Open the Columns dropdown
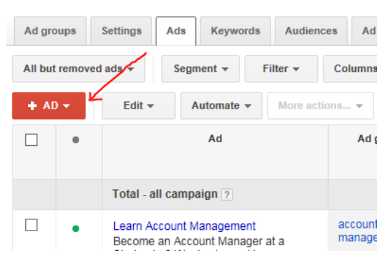The height and width of the screenshot is (267, 386). (350, 69)
